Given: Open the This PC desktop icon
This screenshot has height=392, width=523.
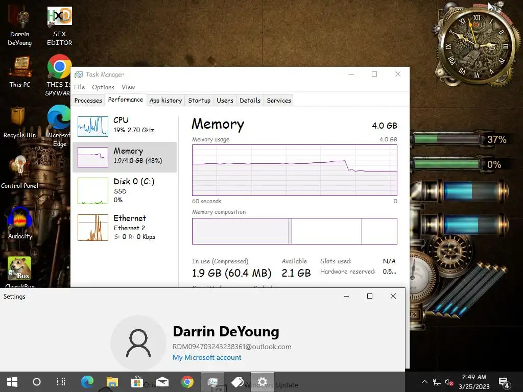Looking at the screenshot, I should point(20,71).
